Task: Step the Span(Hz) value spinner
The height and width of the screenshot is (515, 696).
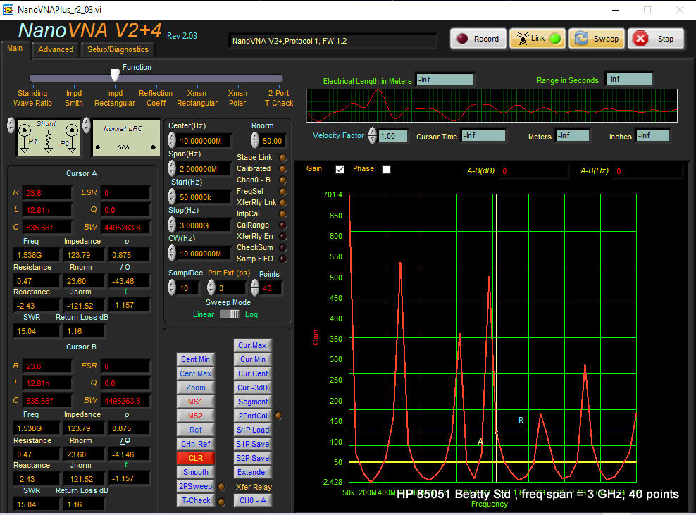Action: coord(172,168)
